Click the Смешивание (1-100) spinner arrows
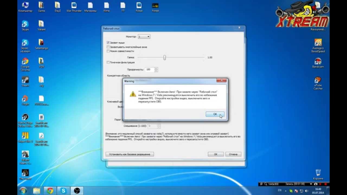347x195 pixels. click(159, 126)
